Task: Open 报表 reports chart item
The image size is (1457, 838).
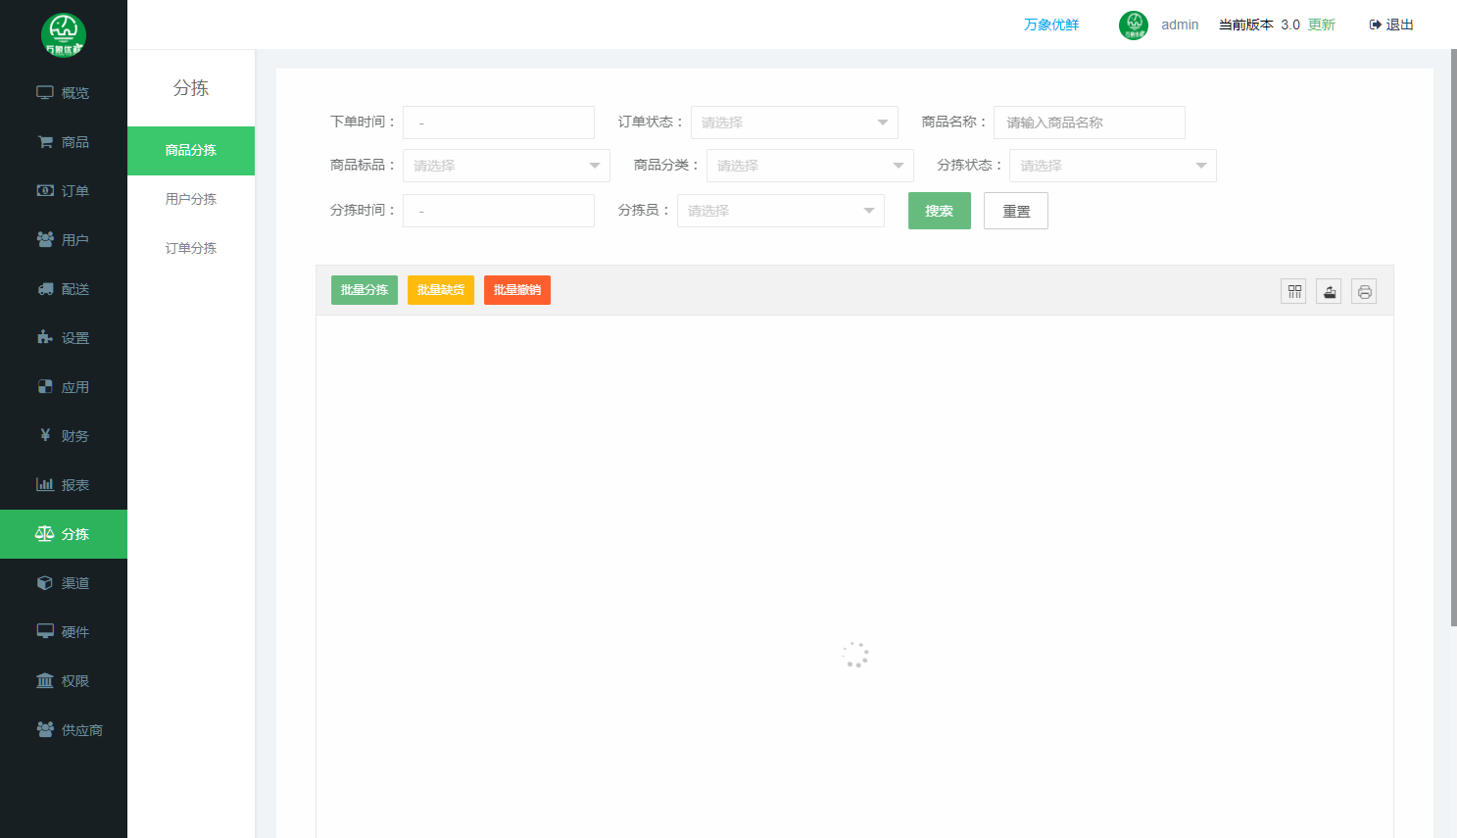Action: pyautogui.click(x=64, y=485)
